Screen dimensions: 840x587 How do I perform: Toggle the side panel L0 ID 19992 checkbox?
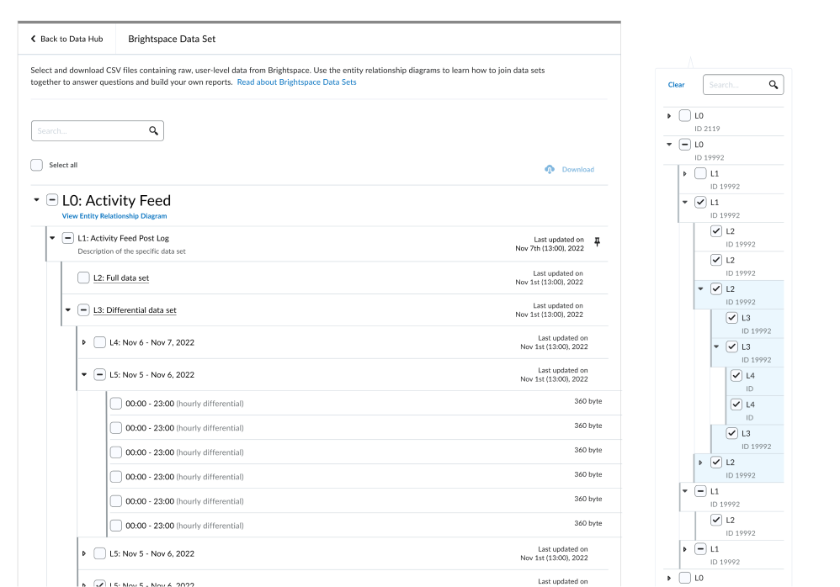click(x=684, y=145)
